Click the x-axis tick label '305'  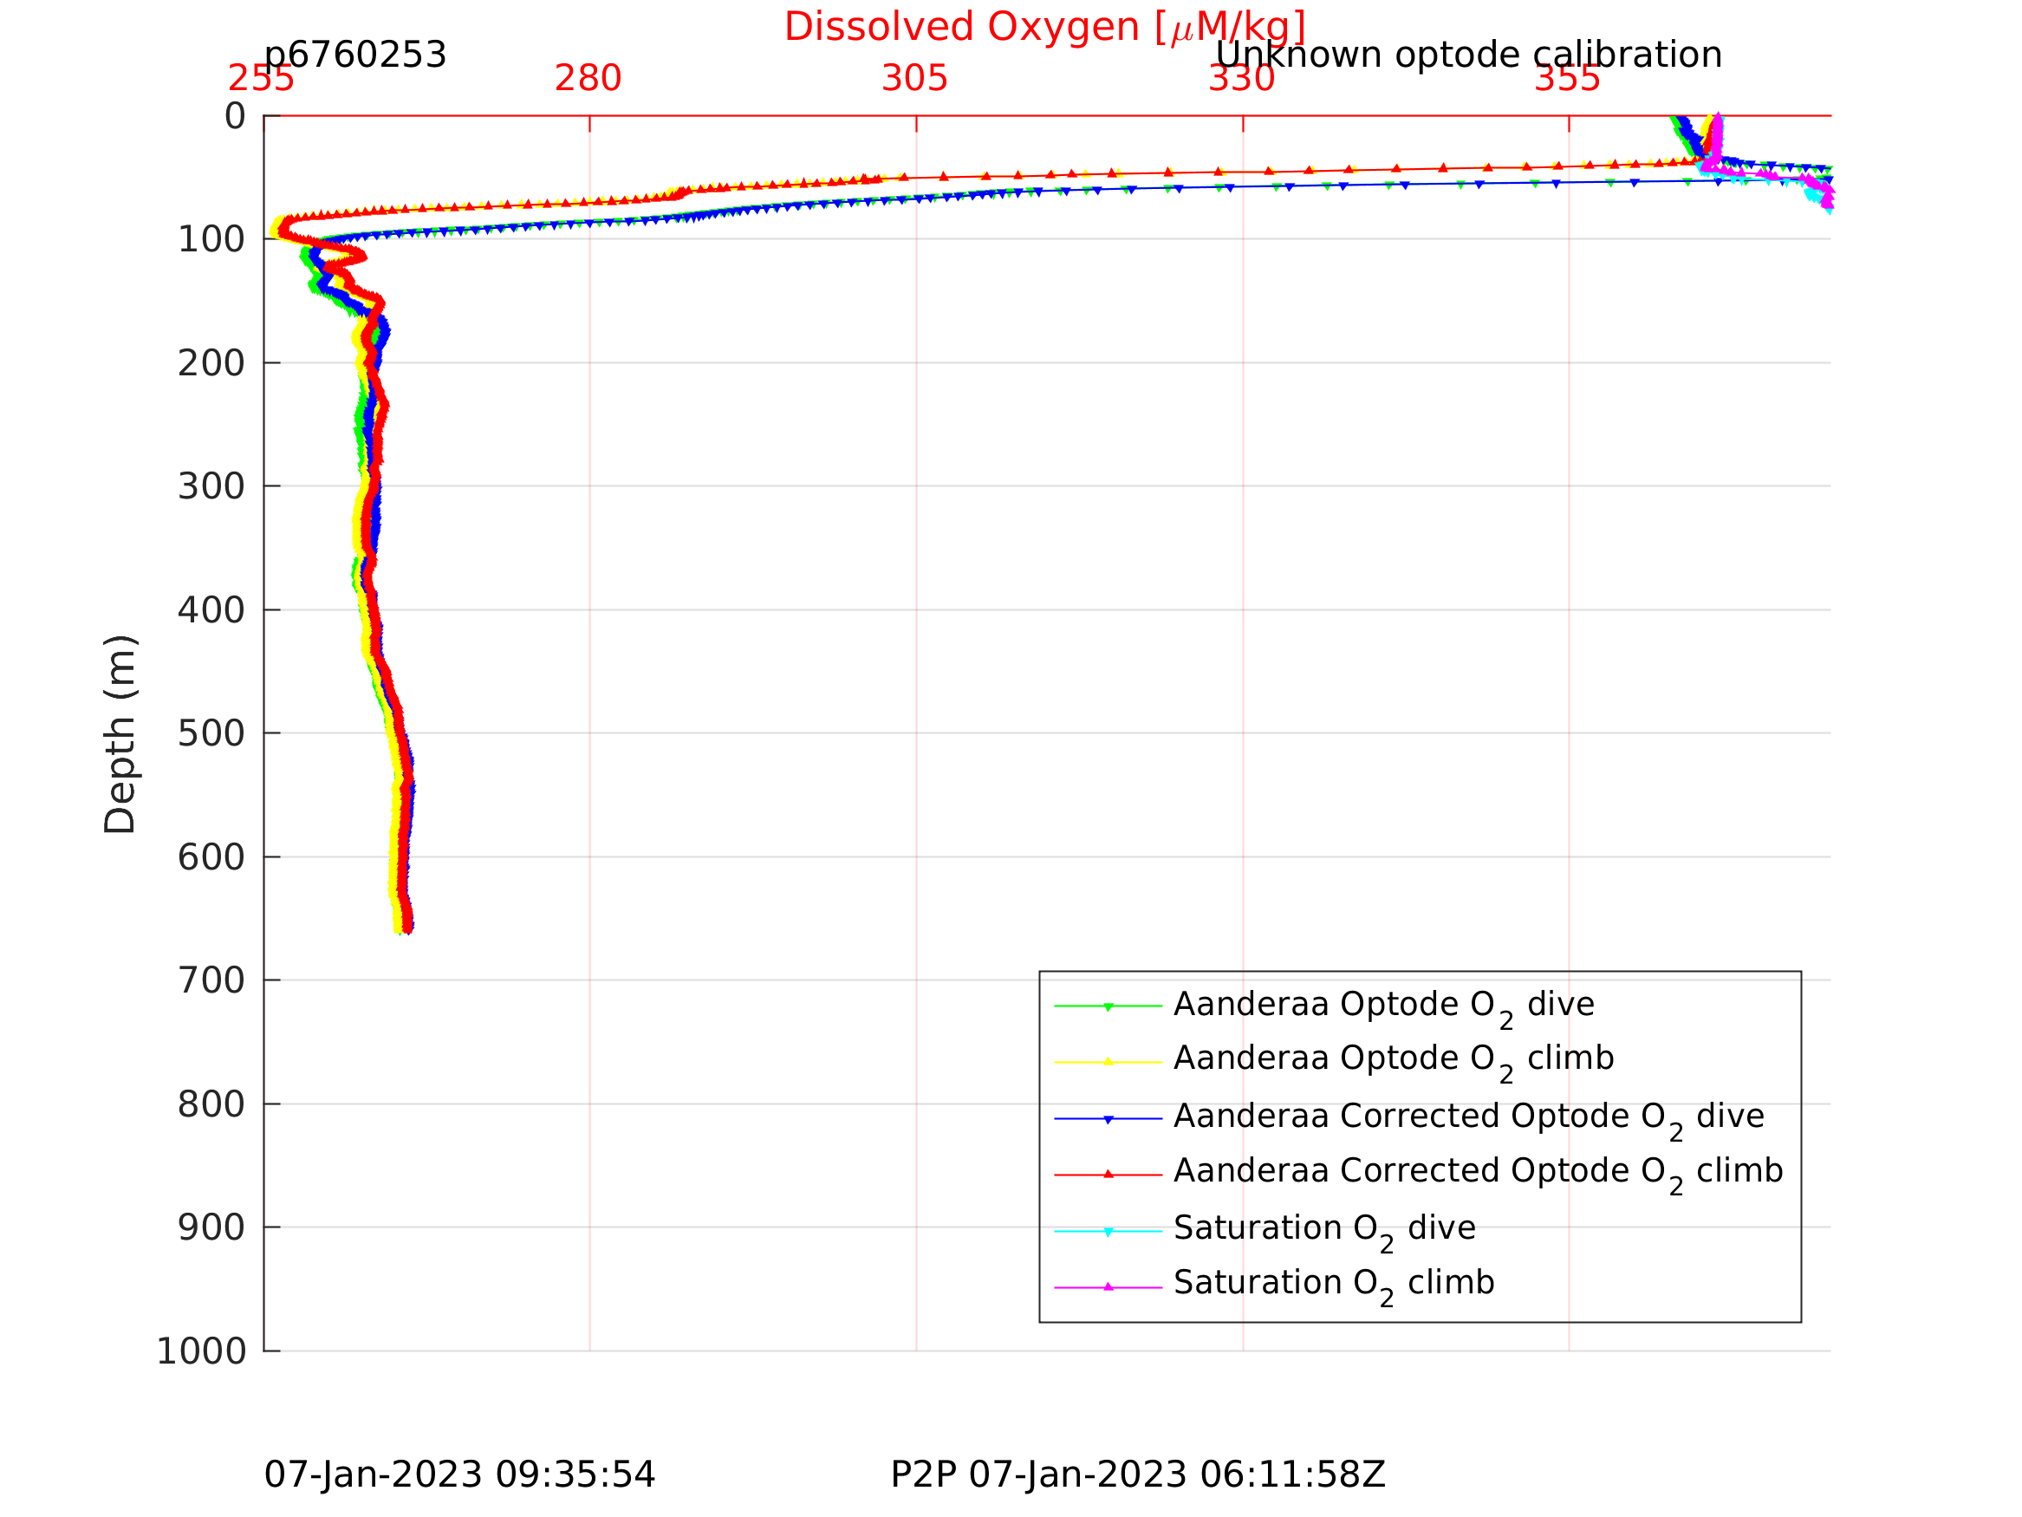914,79
